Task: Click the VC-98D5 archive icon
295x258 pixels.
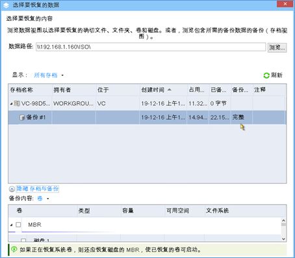Action: click(17, 103)
